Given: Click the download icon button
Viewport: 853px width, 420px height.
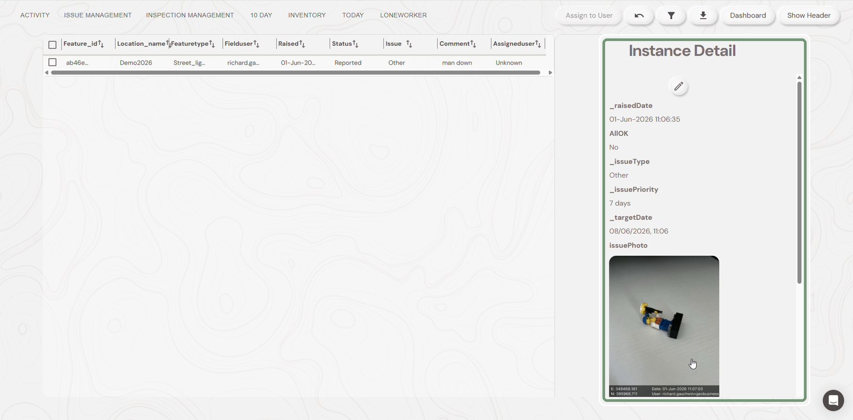Looking at the screenshot, I should (703, 15).
